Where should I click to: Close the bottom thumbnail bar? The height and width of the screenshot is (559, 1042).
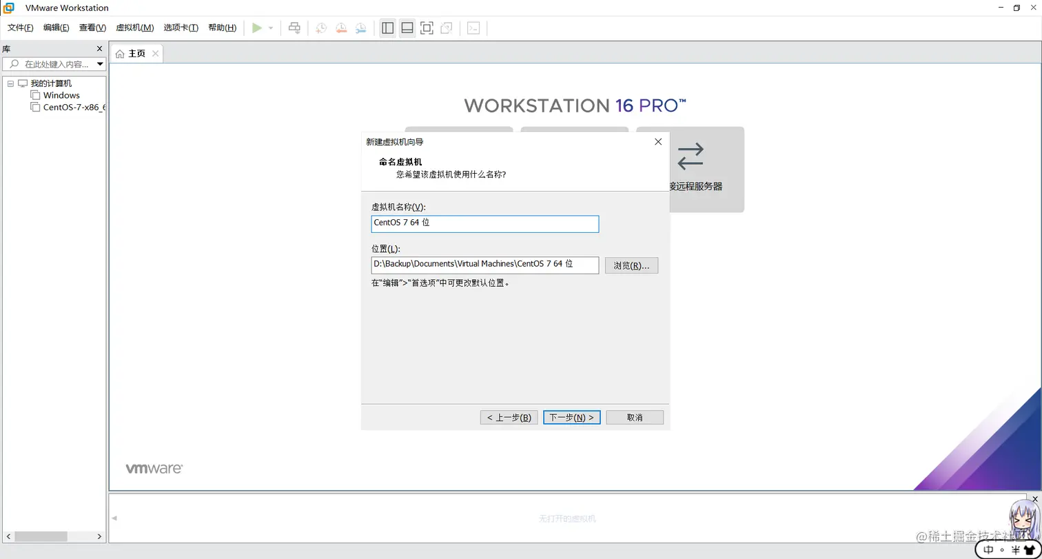point(1035,499)
